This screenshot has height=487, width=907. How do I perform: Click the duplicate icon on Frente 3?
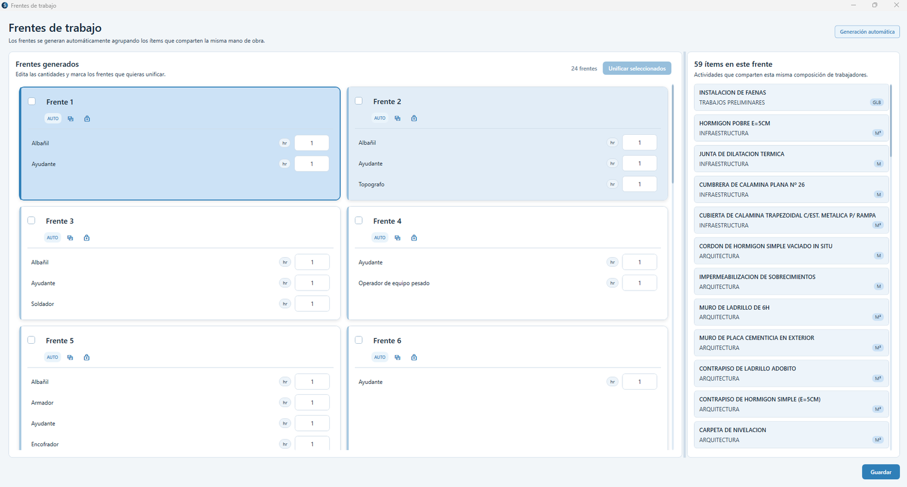[70, 238]
